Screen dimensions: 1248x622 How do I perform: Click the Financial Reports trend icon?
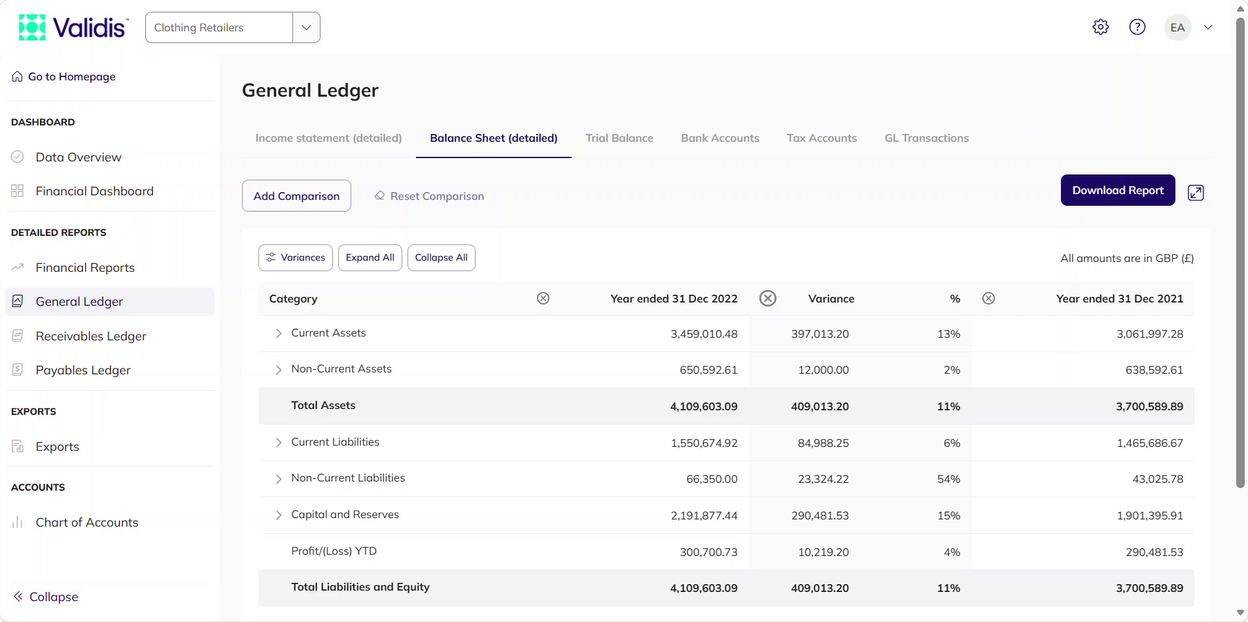coord(18,267)
